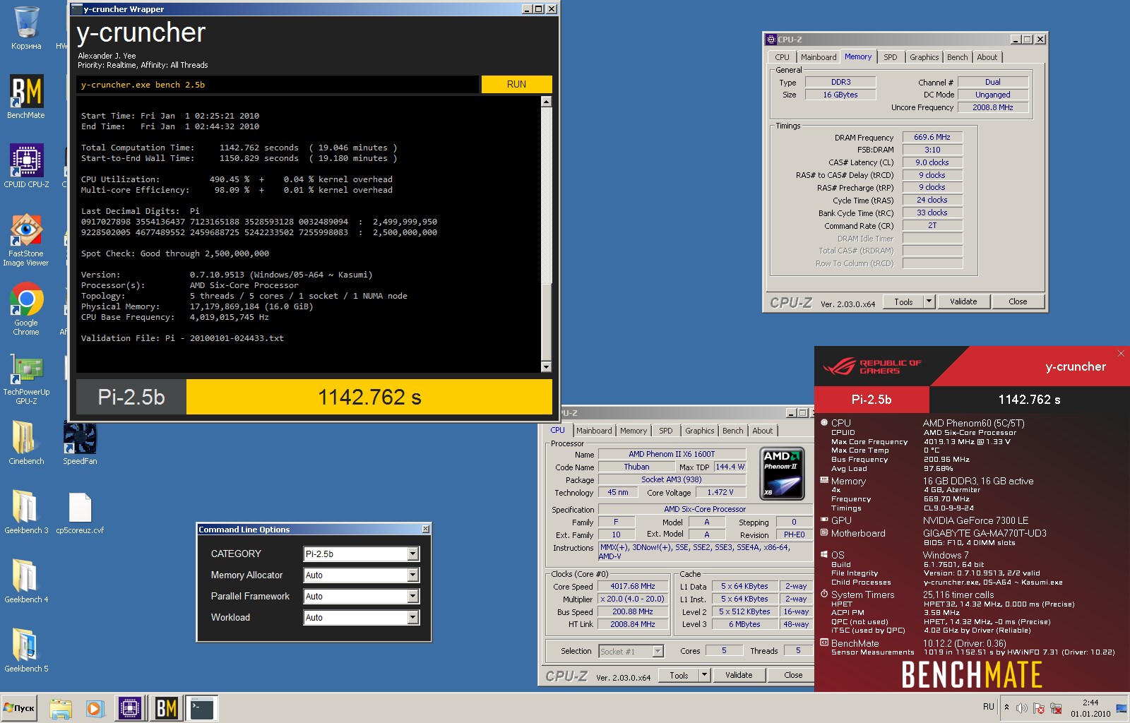Click the yellow 1142.762 s result bar
Image resolution: width=1130 pixels, height=723 pixels.
pos(369,397)
